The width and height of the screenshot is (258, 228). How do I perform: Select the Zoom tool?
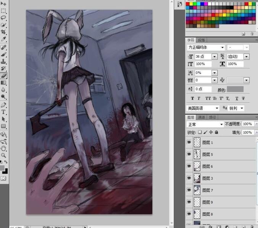[3, 155]
